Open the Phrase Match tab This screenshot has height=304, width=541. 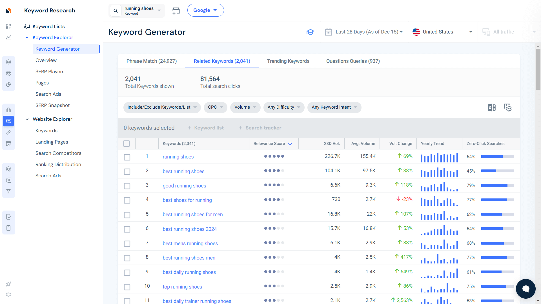click(x=152, y=61)
